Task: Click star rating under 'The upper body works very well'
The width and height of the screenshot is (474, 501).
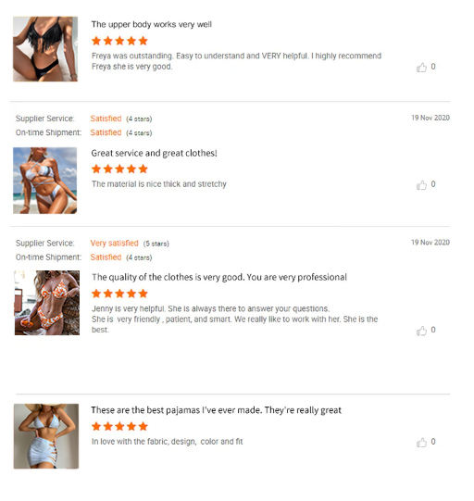Action: (119, 41)
